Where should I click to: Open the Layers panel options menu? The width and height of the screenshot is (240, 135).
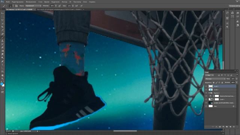pyautogui.click(x=237, y=72)
